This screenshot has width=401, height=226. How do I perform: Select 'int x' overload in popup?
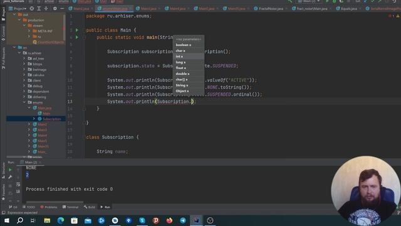(189, 56)
